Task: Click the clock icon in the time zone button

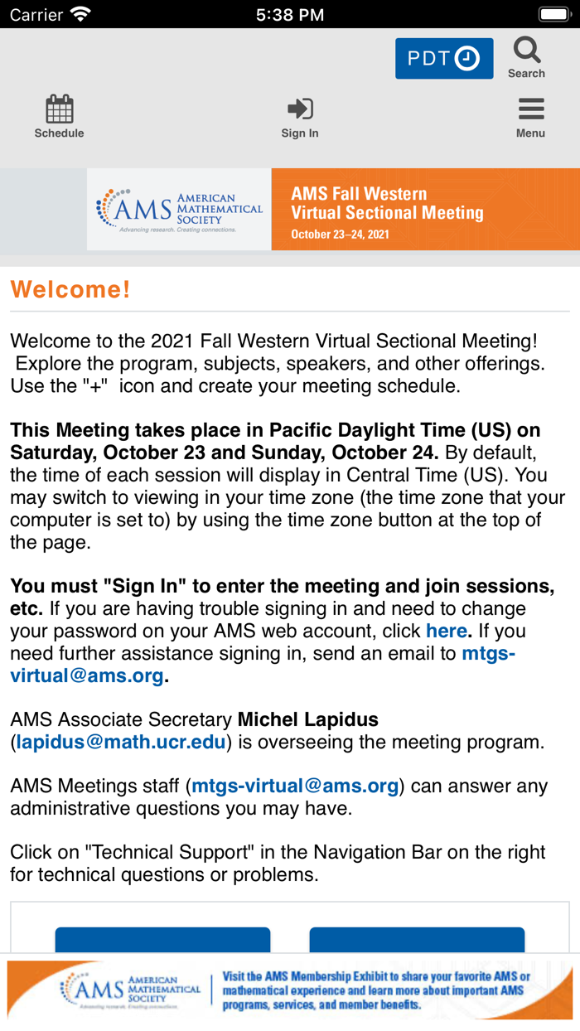Action: [x=467, y=59]
